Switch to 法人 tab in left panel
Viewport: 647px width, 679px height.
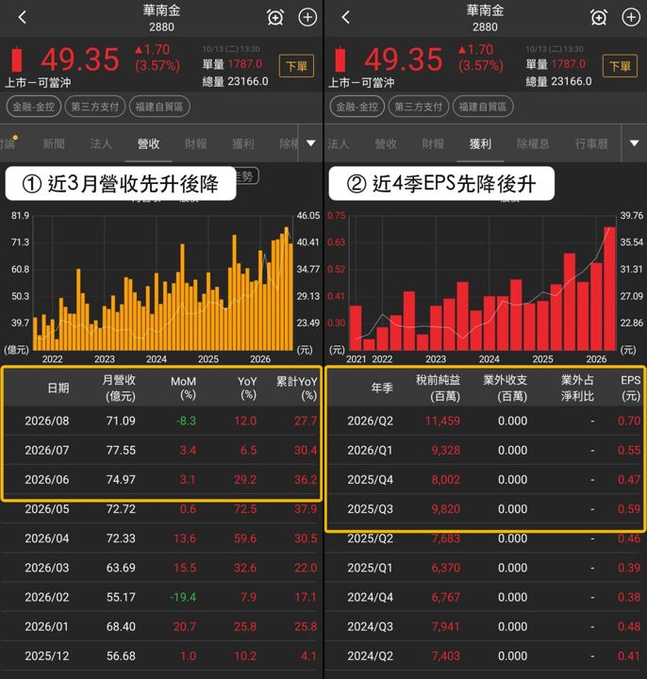click(x=101, y=143)
